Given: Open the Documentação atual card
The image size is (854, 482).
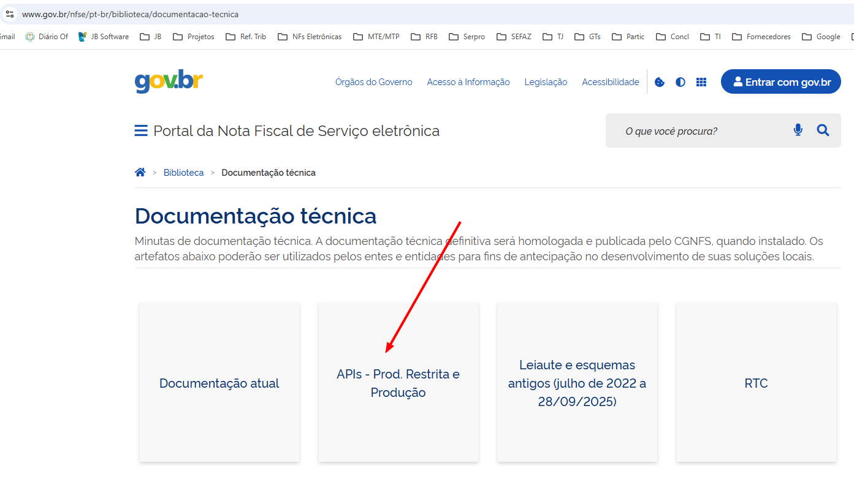Looking at the screenshot, I should tap(219, 383).
